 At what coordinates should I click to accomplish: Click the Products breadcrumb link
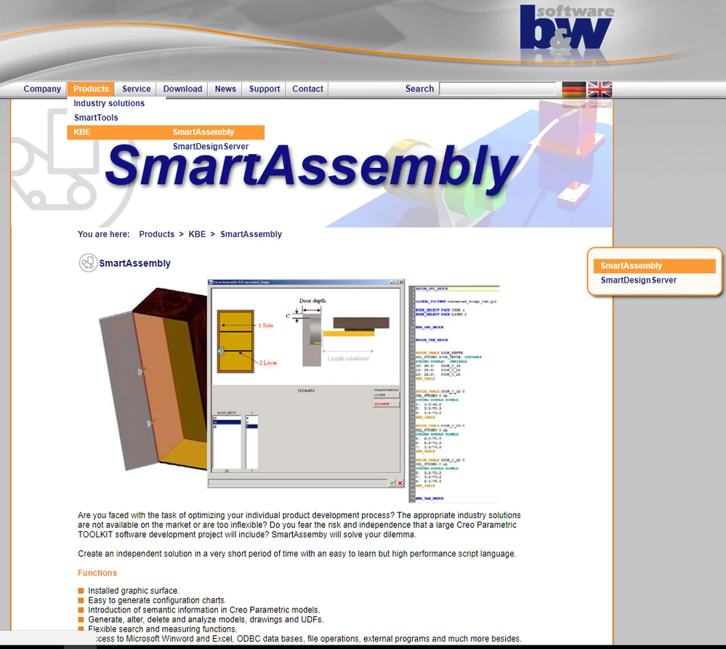pyautogui.click(x=156, y=234)
